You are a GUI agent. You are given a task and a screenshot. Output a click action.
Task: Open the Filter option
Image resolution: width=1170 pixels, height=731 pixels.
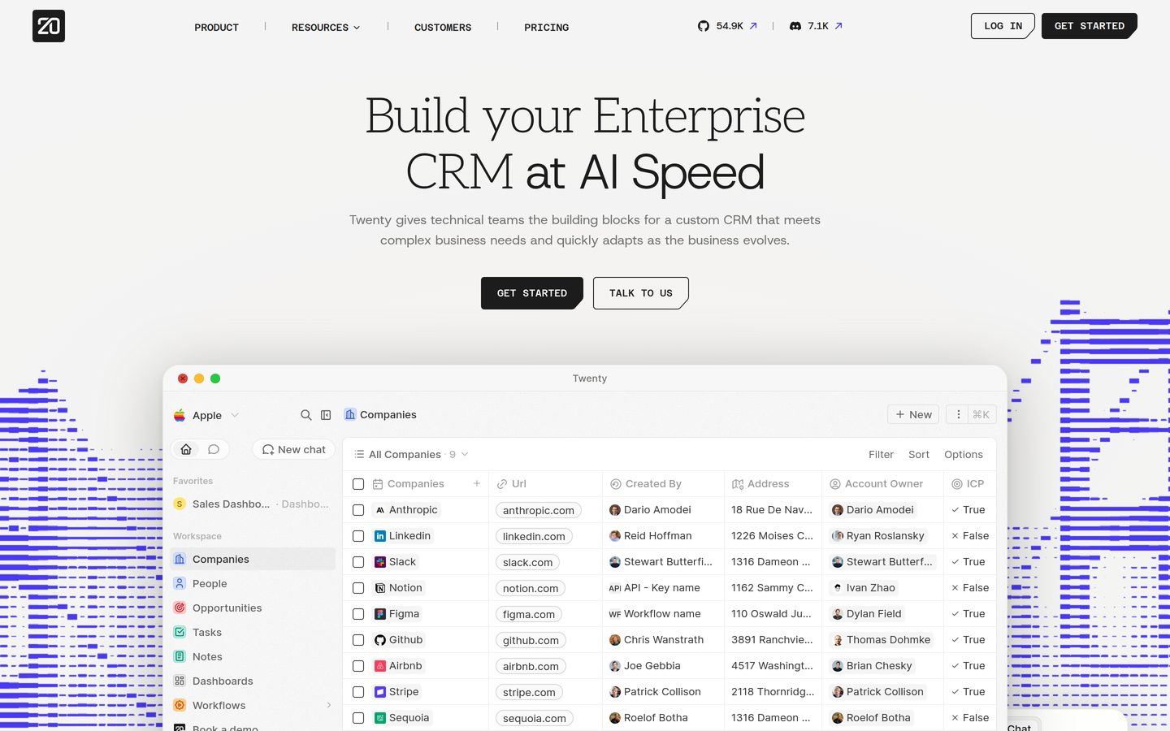click(x=881, y=454)
